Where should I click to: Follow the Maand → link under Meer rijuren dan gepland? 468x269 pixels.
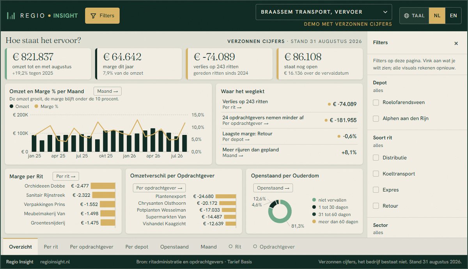tap(232, 155)
